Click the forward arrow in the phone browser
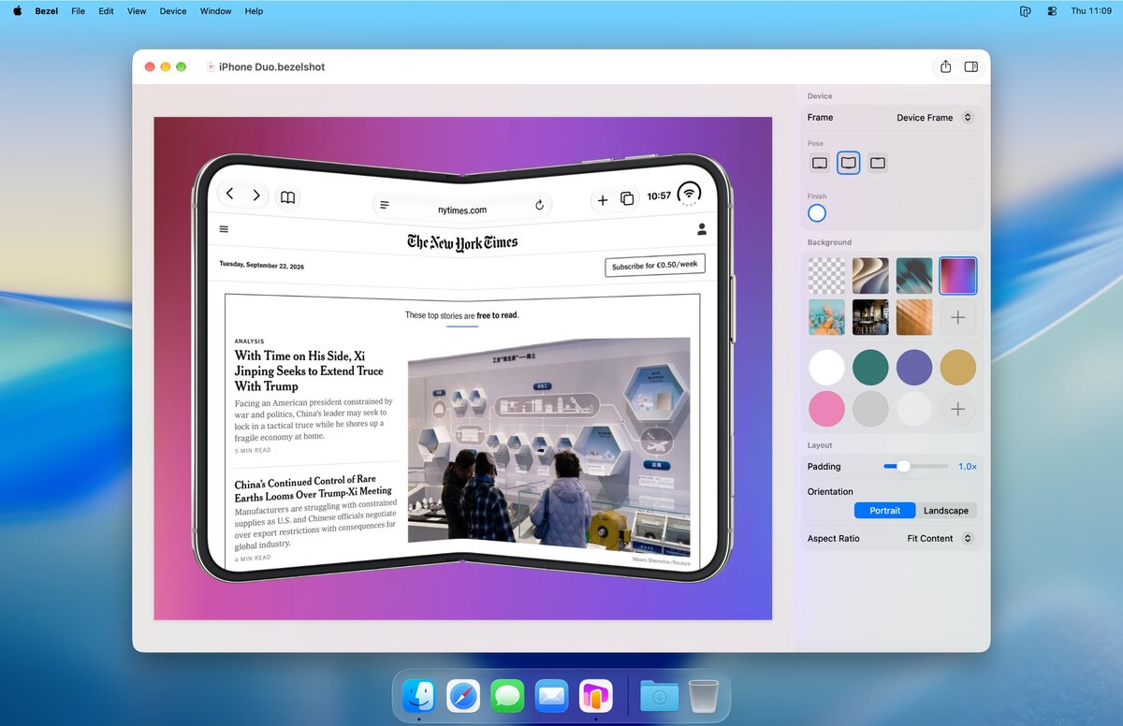 click(x=255, y=196)
